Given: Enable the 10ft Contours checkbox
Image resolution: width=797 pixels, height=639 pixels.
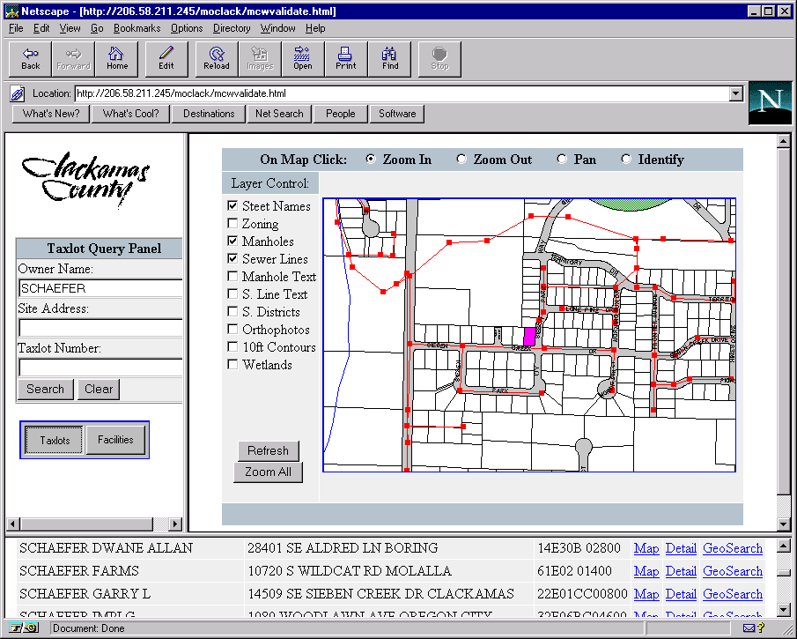Looking at the screenshot, I should 232,347.
